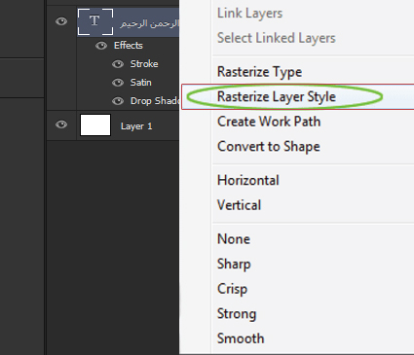Screen dimensions: 414x355
Task: Pick Convert to Shape menu item
Action: coord(269,147)
